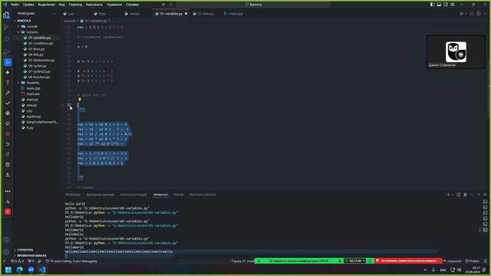The image size is (491, 276).
Task: Expand the ВРЕМЕННАЯ ШКАЛА timeline section
Action: [x=31, y=255]
